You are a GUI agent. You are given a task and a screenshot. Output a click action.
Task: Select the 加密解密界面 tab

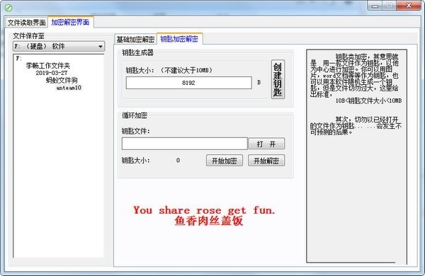pos(70,22)
